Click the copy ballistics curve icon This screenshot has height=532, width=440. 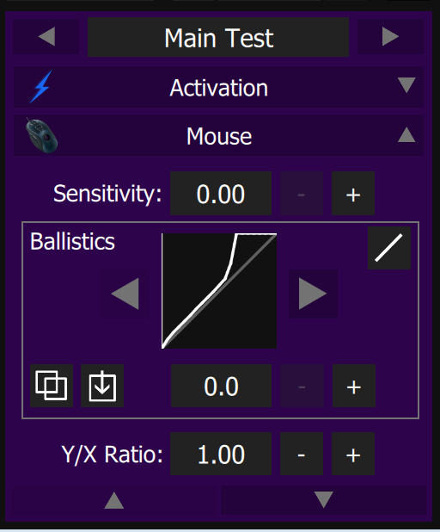tap(52, 386)
